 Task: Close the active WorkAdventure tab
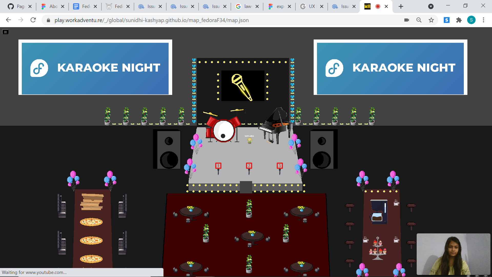click(386, 6)
